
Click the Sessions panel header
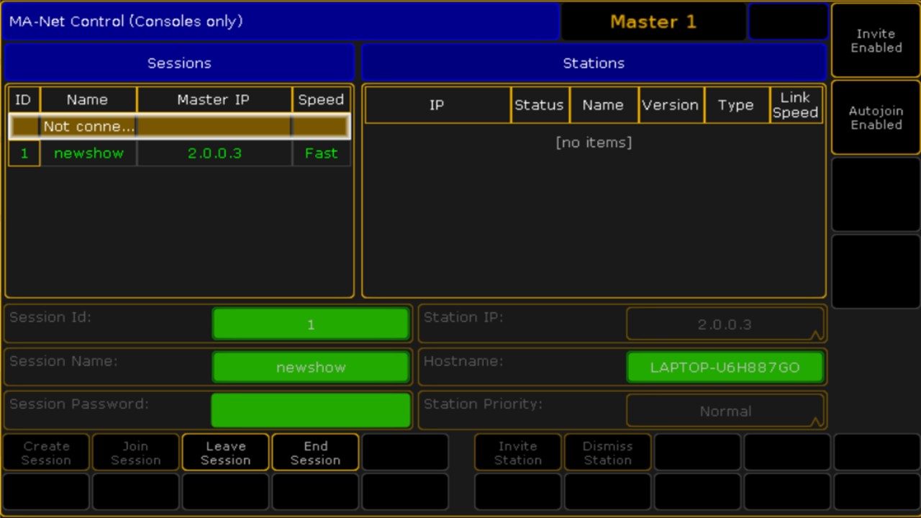tap(179, 63)
